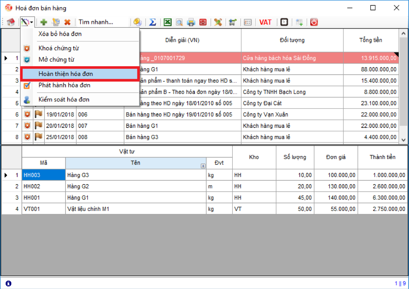Viewport: 409px width, 289px height.
Task: Click the invoice list scroll down arrow
Action: coord(404,140)
